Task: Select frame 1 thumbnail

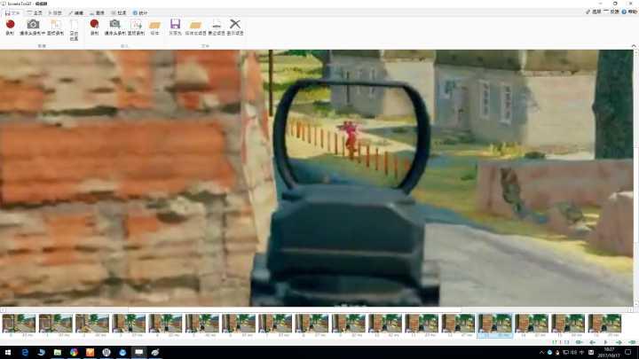Action: (55, 325)
